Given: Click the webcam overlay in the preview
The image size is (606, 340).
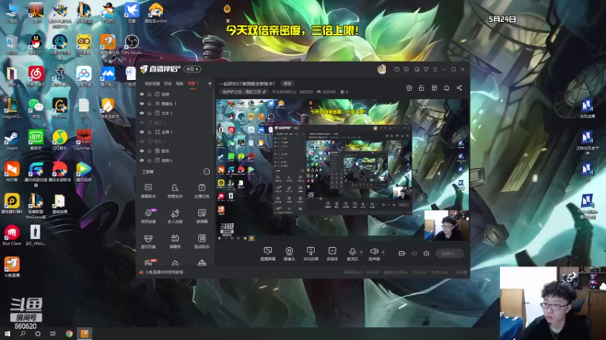Looking at the screenshot, I should [x=446, y=225].
